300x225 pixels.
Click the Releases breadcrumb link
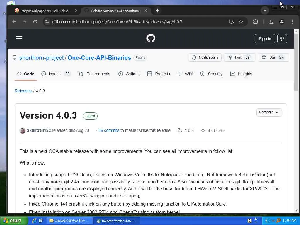coord(23,91)
